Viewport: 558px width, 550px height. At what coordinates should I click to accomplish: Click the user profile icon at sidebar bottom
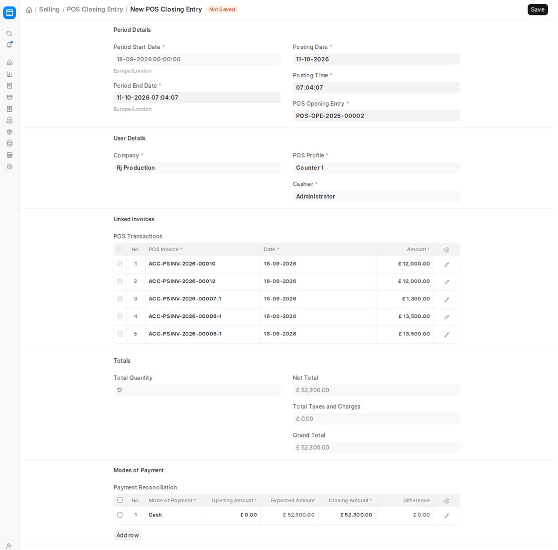(9, 546)
